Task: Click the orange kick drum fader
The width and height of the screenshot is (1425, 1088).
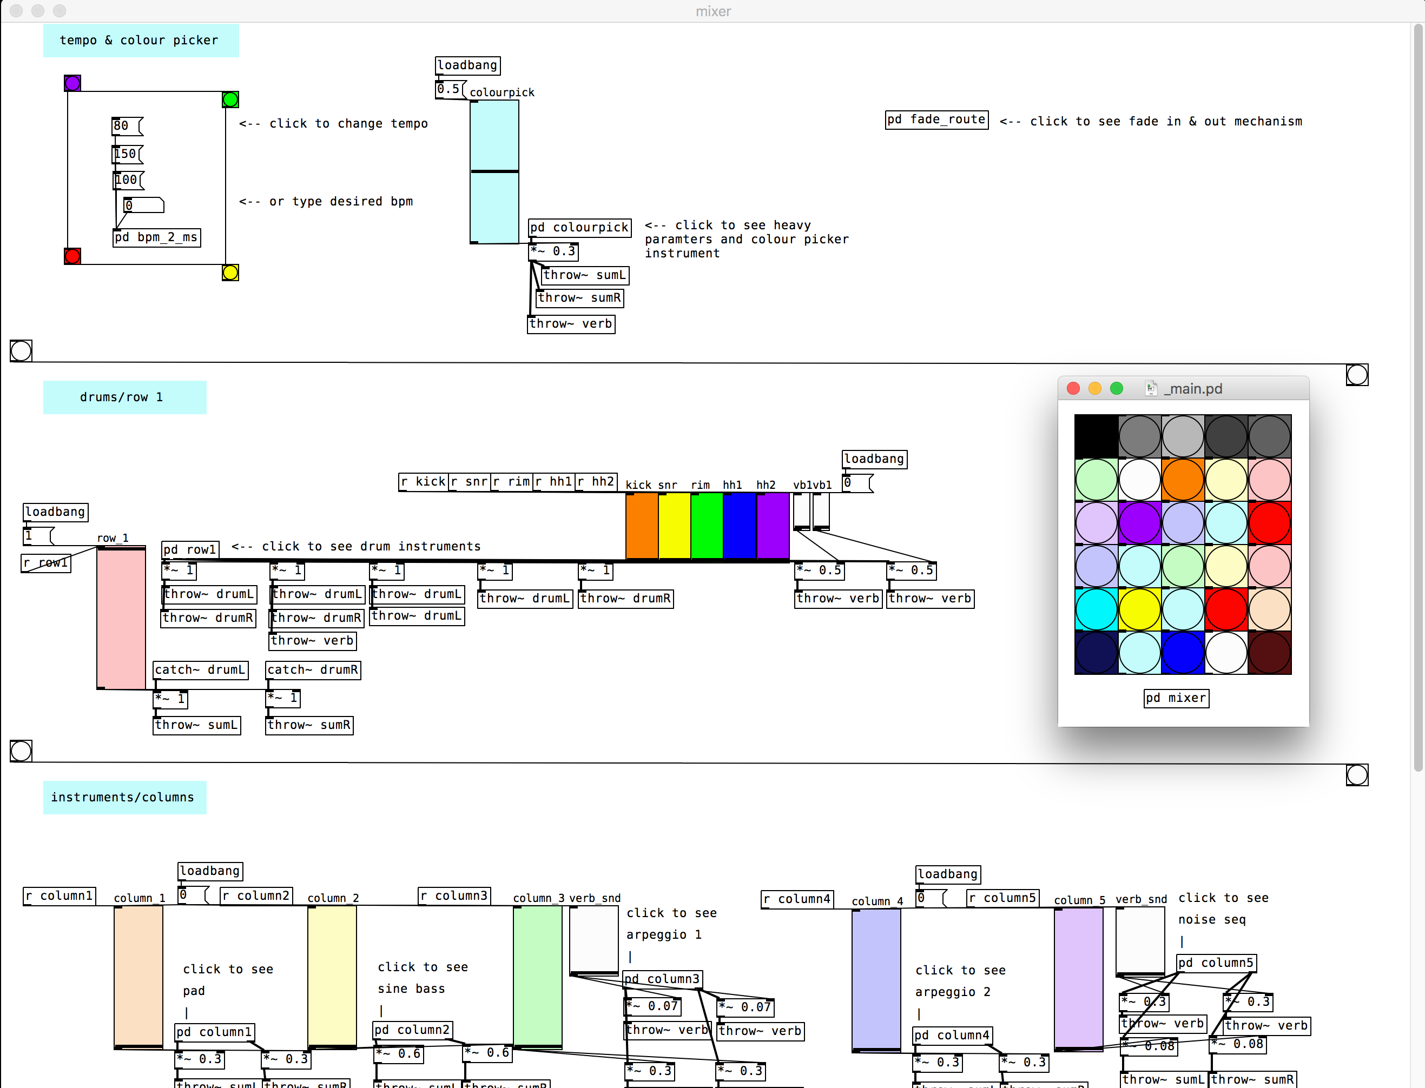Action: point(641,525)
